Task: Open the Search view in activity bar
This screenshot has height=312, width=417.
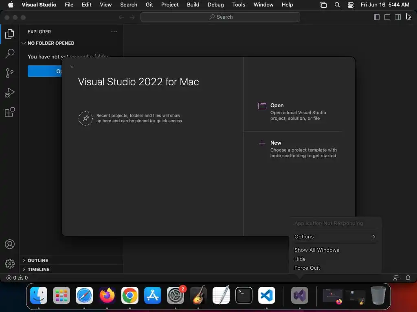Action: pyautogui.click(x=10, y=54)
